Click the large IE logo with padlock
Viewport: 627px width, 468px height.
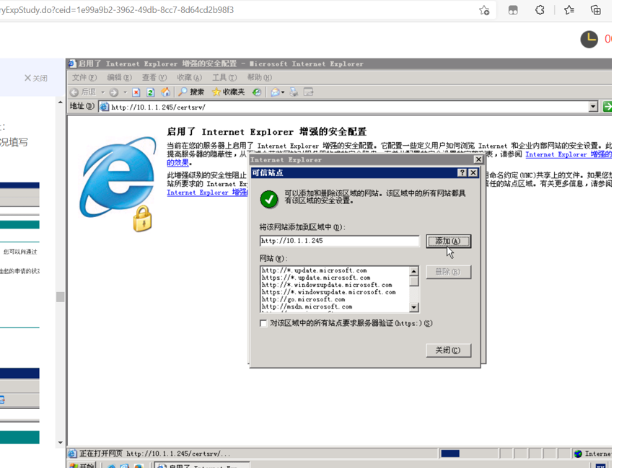point(118,184)
